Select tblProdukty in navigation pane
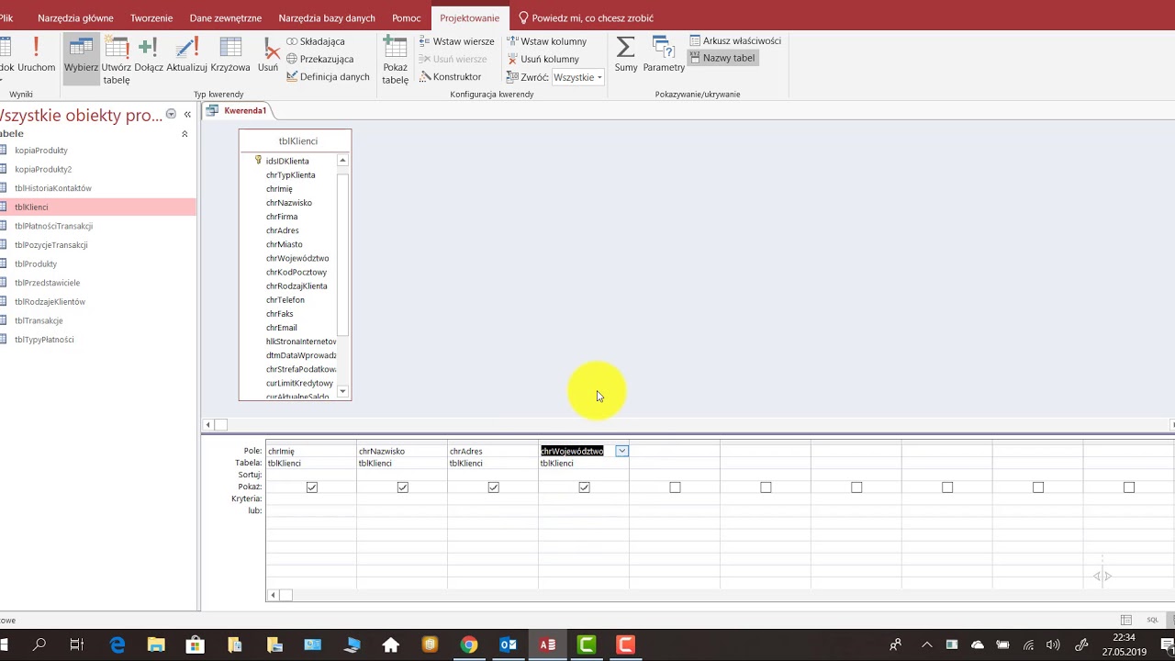 coord(36,263)
